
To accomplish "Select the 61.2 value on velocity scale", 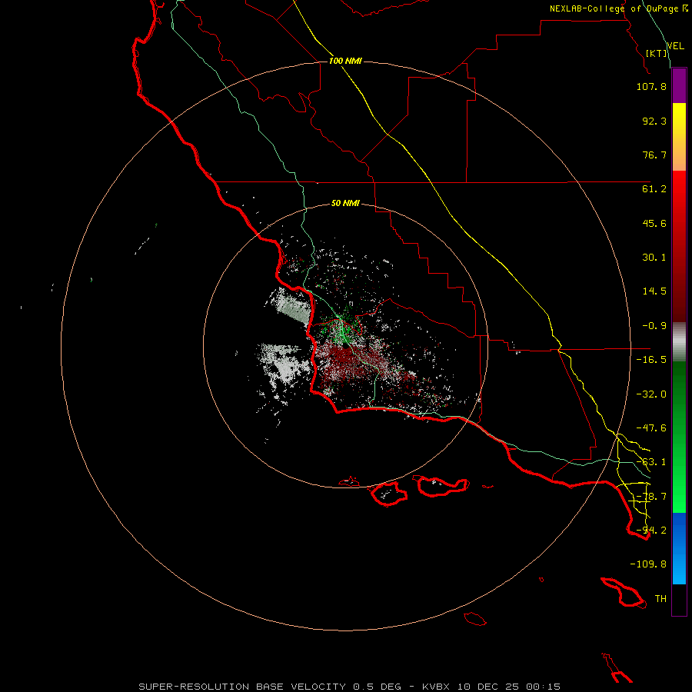I will coord(654,189).
